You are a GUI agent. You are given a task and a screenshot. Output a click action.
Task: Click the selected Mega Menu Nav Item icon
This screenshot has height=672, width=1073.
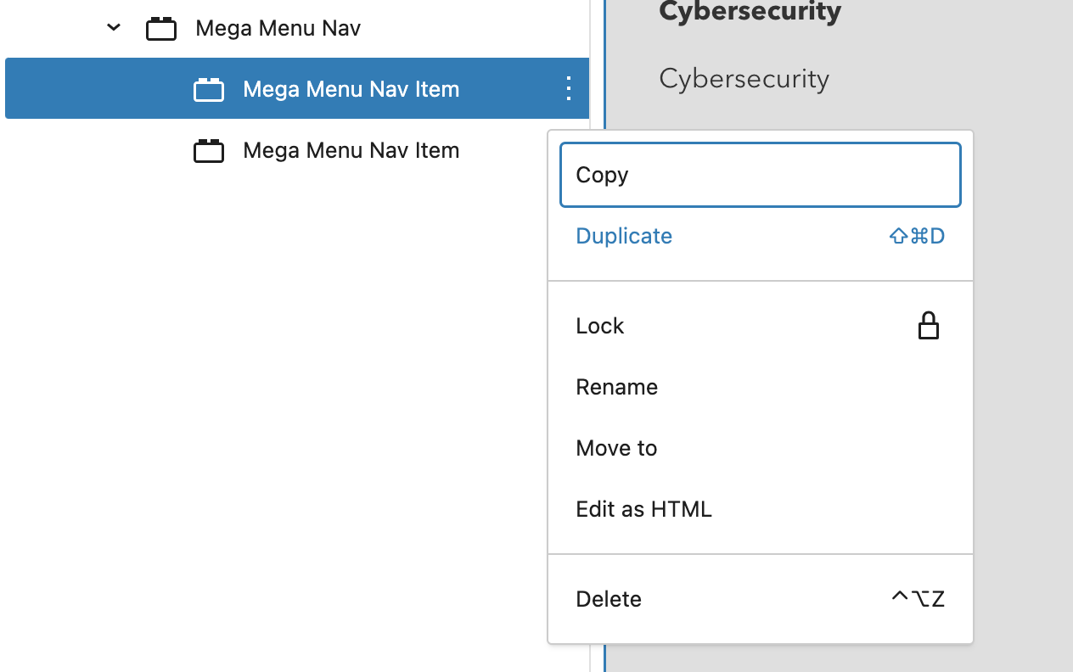(209, 89)
